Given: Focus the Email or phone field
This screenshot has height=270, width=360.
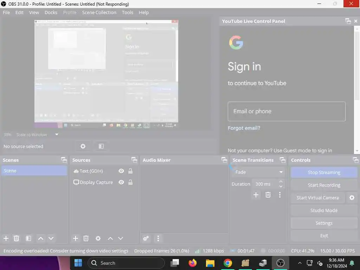Looking at the screenshot, I should [x=287, y=111].
